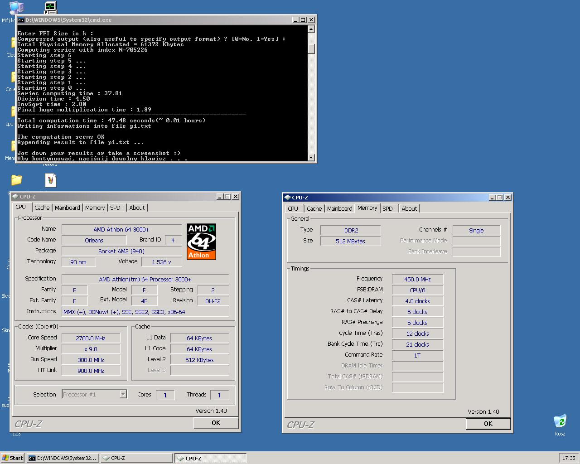The width and height of the screenshot is (580, 464).
Task: Open SPD tab in left CPU-Z window
Action: coord(116,208)
